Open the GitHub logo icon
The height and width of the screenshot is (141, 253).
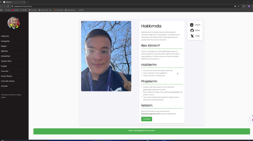[192, 30]
